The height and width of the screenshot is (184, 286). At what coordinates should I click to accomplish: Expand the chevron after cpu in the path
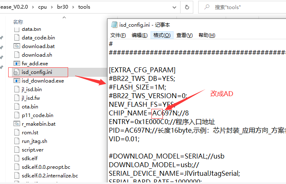(x=52, y=7)
